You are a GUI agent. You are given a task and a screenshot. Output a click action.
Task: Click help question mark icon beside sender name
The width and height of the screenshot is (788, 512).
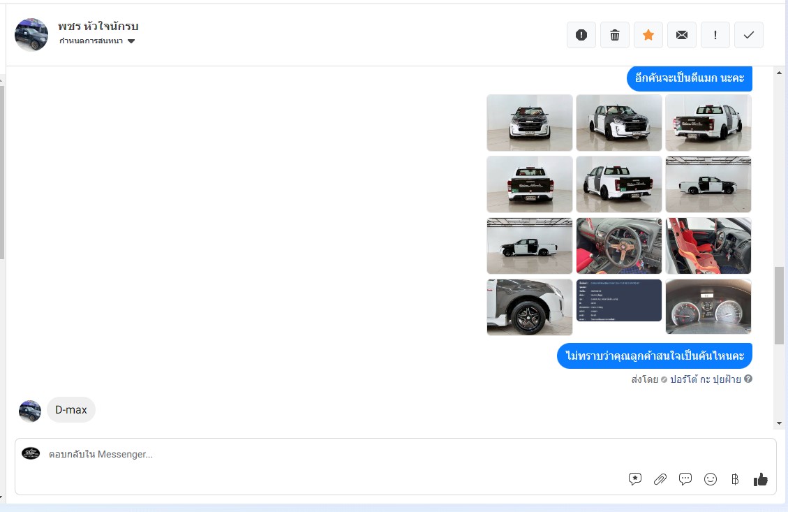pos(748,379)
